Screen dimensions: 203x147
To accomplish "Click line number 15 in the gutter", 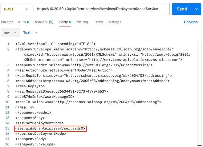I will (x=7, y=128).
